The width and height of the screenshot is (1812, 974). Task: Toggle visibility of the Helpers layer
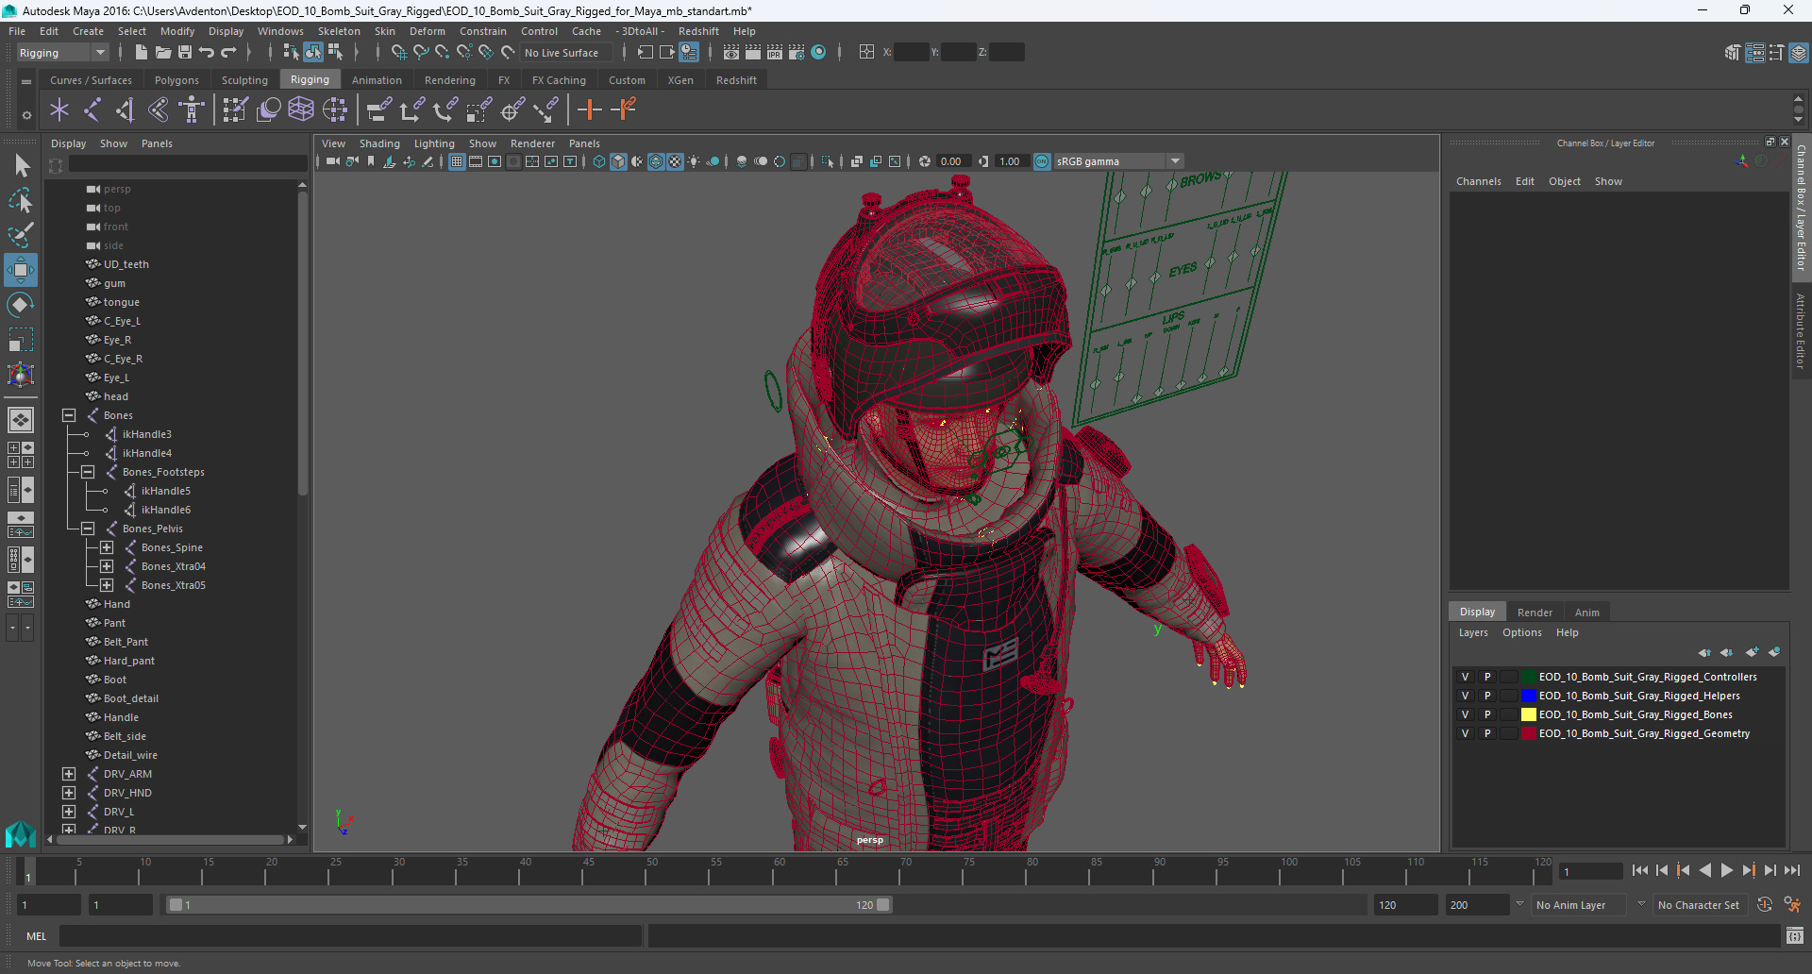(1465, 696)
